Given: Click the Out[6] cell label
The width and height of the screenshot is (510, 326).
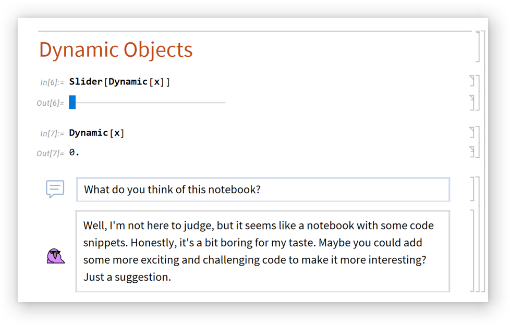Looking at the screenshot, I should coord(50,103).
